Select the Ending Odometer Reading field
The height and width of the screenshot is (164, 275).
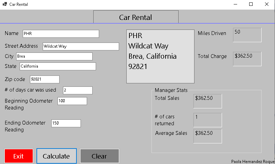point(66,123)
